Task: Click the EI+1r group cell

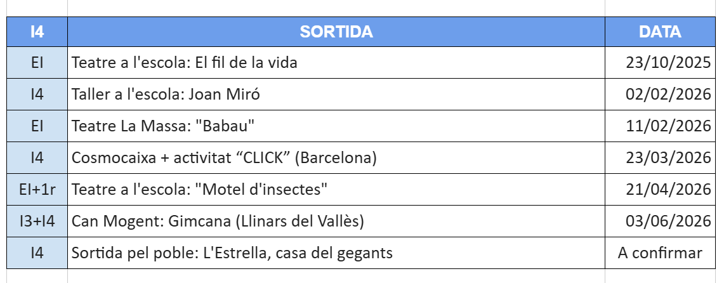Action: [x=37, y=190]
